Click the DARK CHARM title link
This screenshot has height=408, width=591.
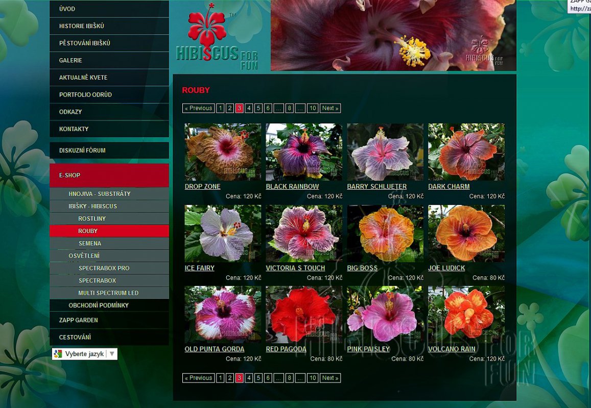(x=449, y=187)
